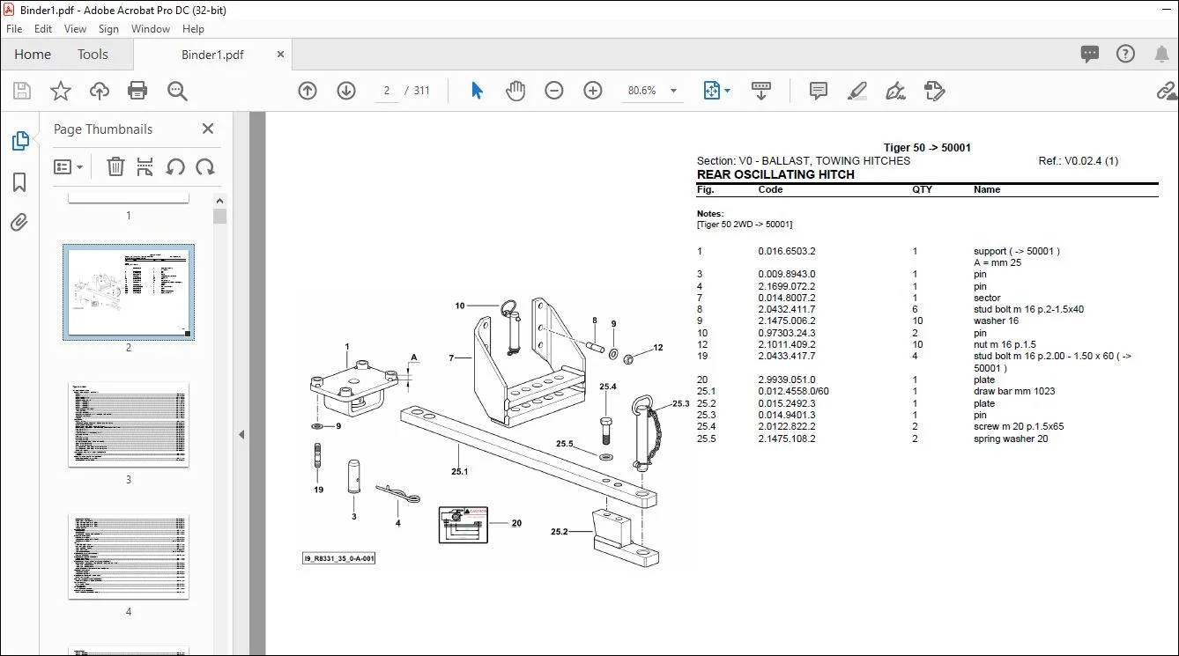Click the page number input field

coord(387,91)
